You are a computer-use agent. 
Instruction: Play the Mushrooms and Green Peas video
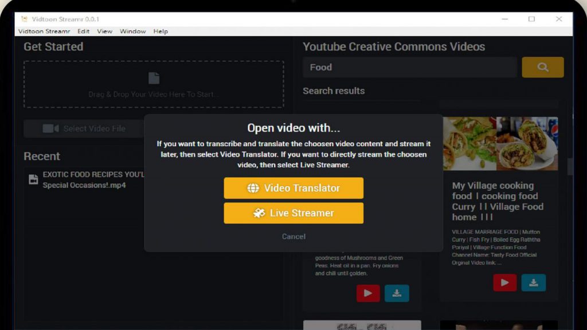(368, 293)
